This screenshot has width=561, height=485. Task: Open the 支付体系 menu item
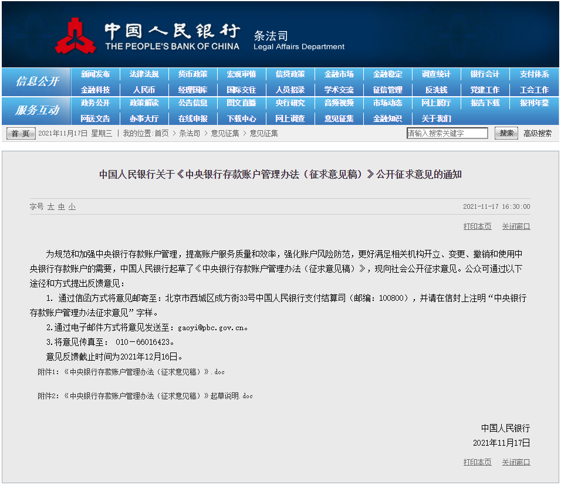(x=534, y=74)
